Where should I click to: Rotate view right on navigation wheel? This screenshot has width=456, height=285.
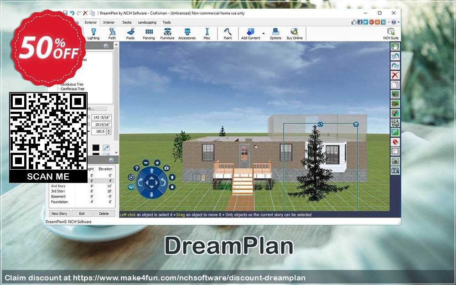point(163,182)
